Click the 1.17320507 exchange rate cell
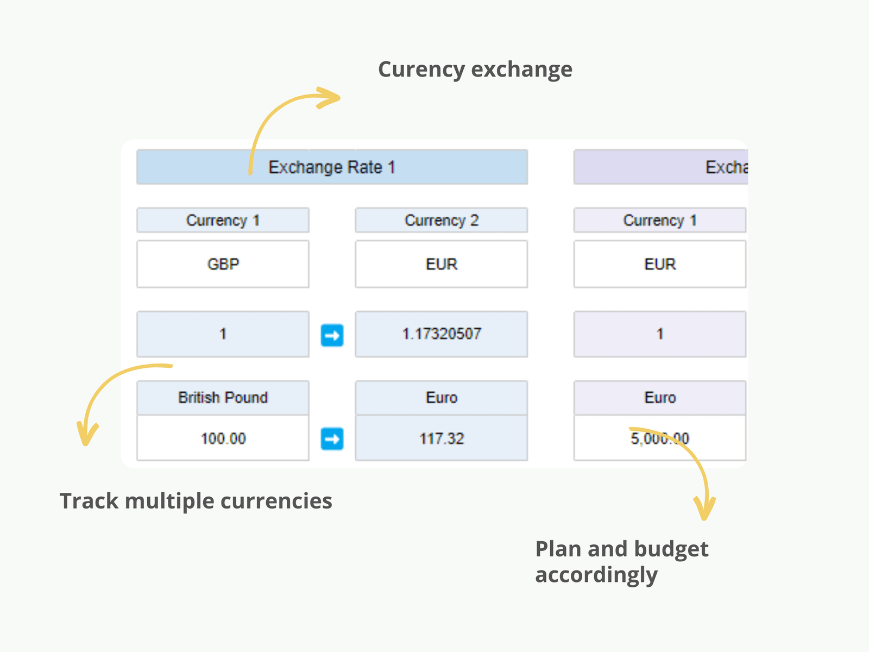 click(441, 334)
